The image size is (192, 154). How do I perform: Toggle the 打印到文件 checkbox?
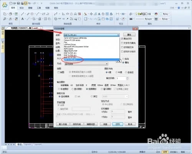pyautogui.click(x=122, y=47)
